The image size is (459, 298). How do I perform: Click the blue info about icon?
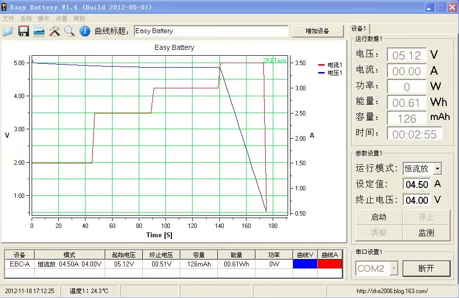pyautogui.click(x=85, y=31)
